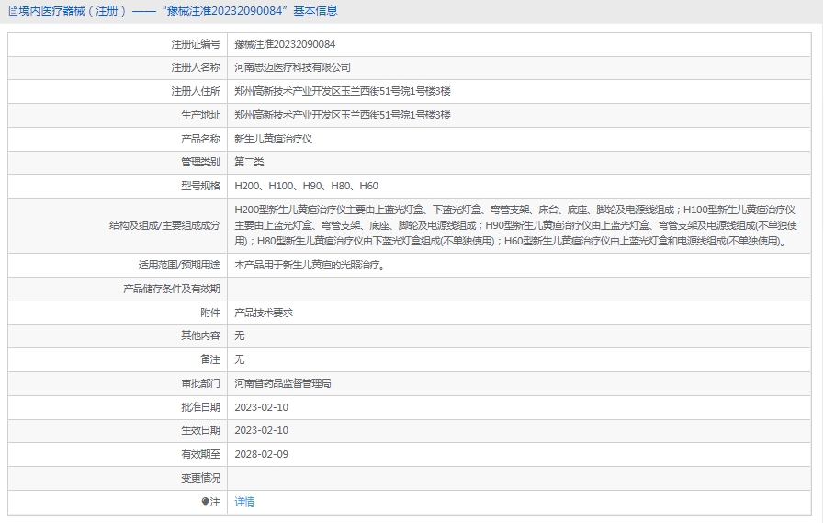Click the 注册人名称 label
The width and height of the screenshot is (824, 523).
[x=196, y=67]
